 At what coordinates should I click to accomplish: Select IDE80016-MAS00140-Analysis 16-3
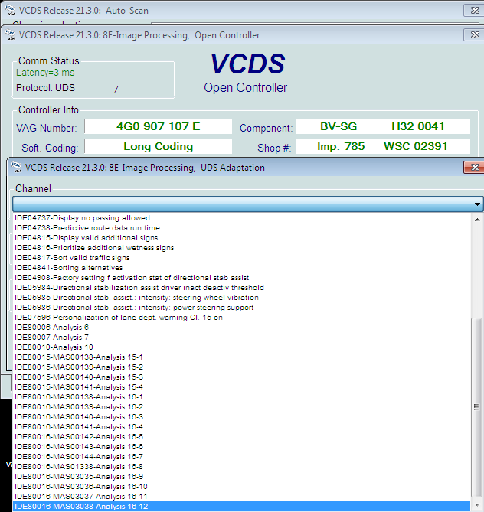tap(241, 417)
